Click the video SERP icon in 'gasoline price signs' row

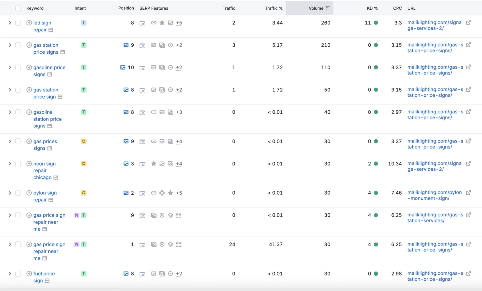tap(170, 67)
